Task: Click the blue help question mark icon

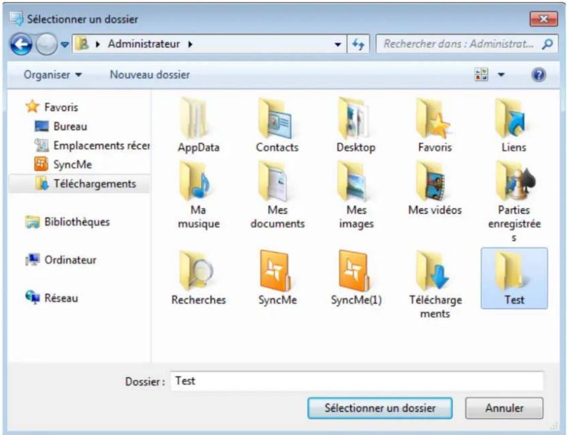Action: (x=539, y=75)
